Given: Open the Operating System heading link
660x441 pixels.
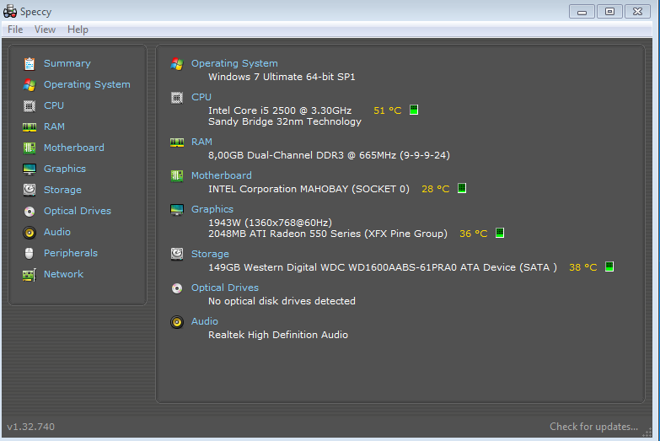Looking at the screenshot, I should point(234,63).
